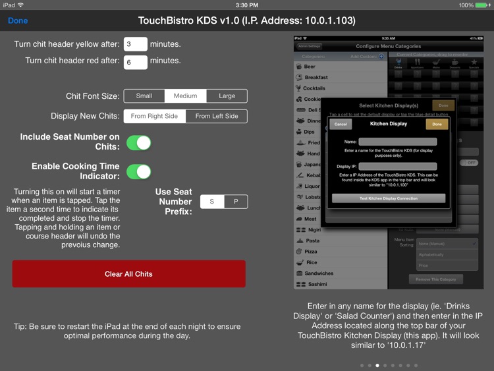Click the 'Chit Font Size:' label
This screenshot has width=494, height=371.
93,96
